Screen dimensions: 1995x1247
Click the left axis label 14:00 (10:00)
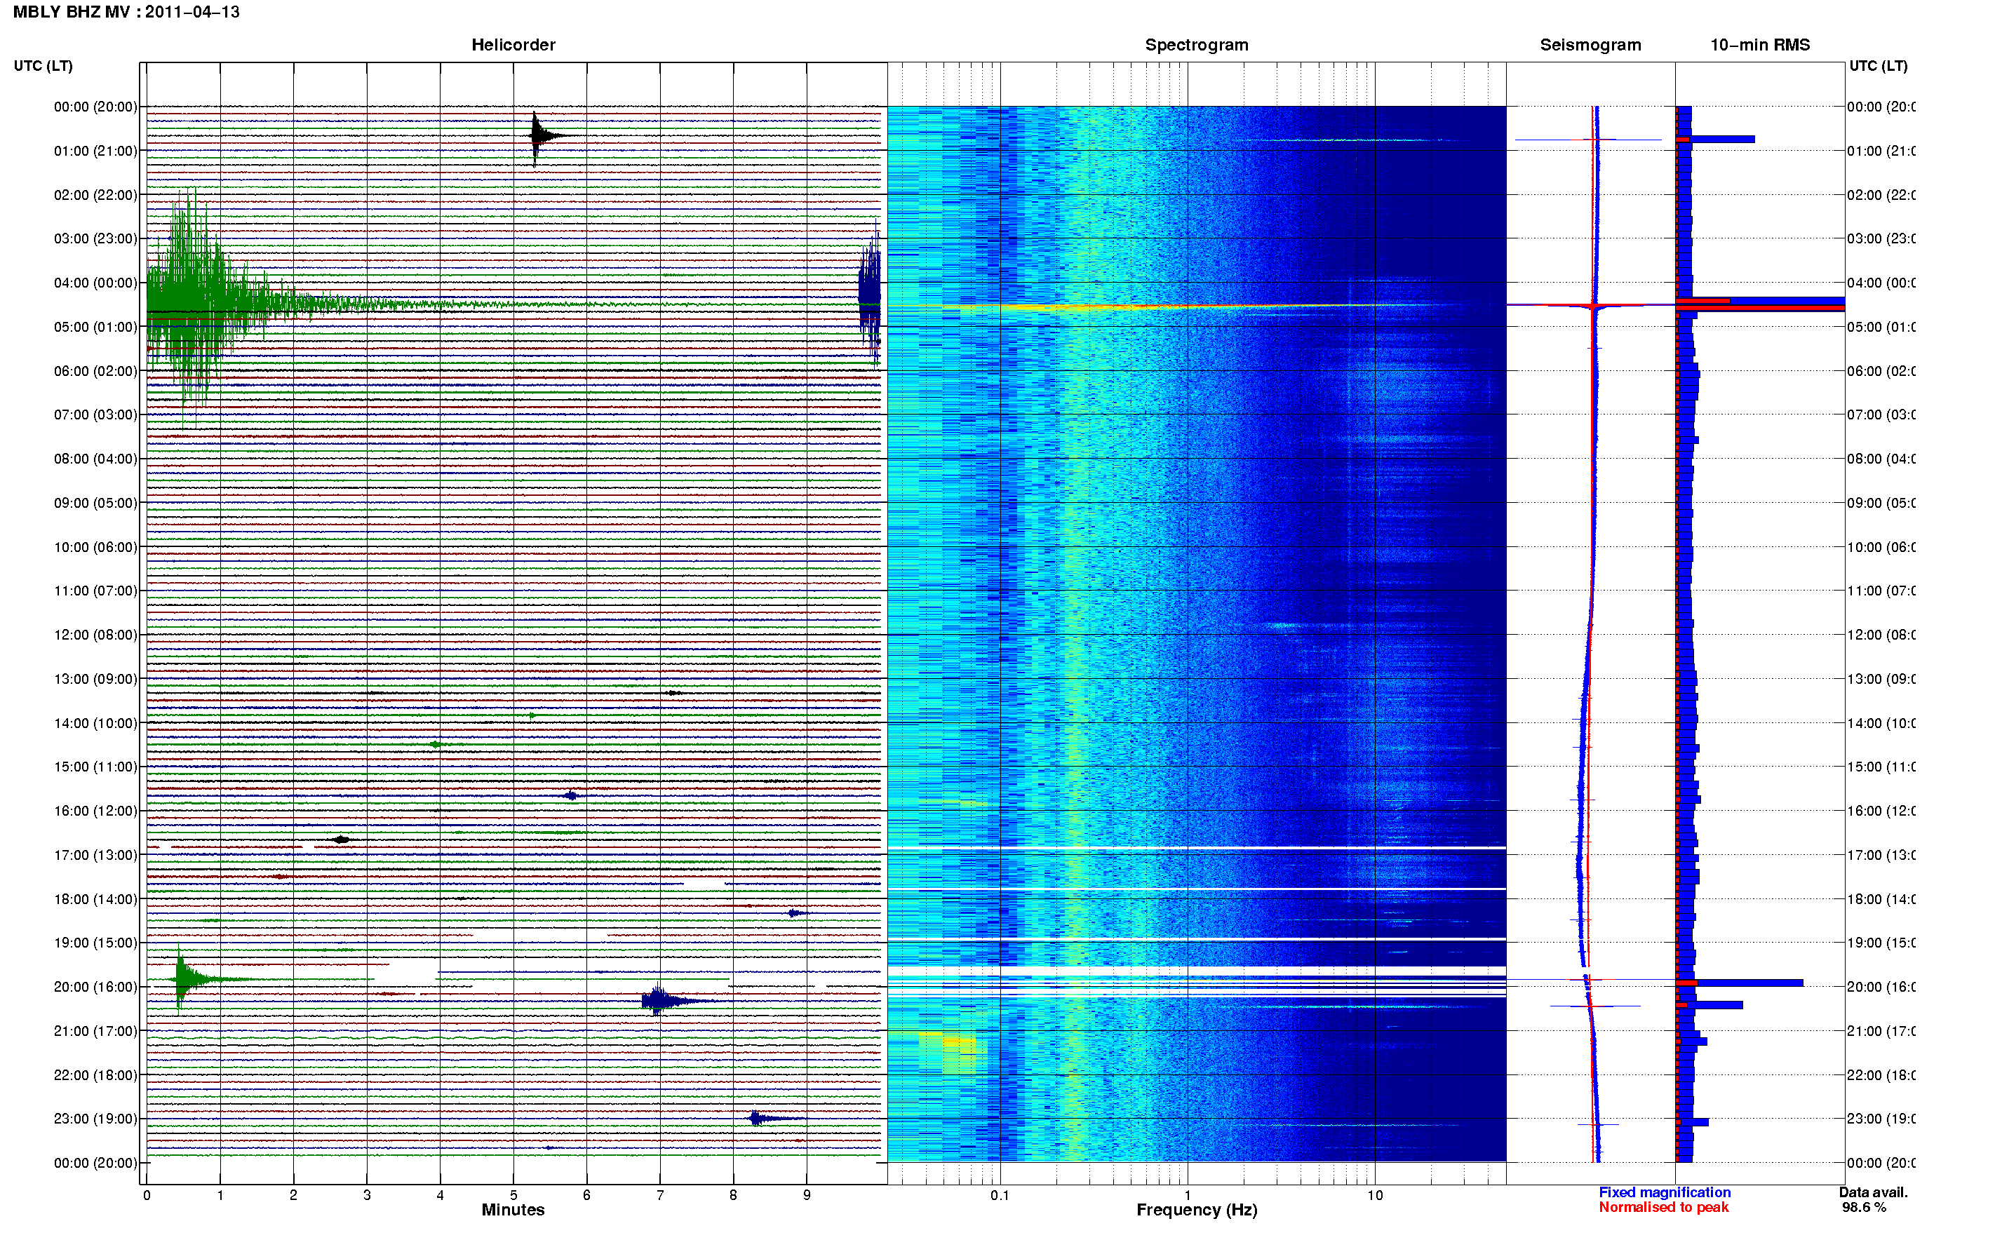(x=95, y=723)
